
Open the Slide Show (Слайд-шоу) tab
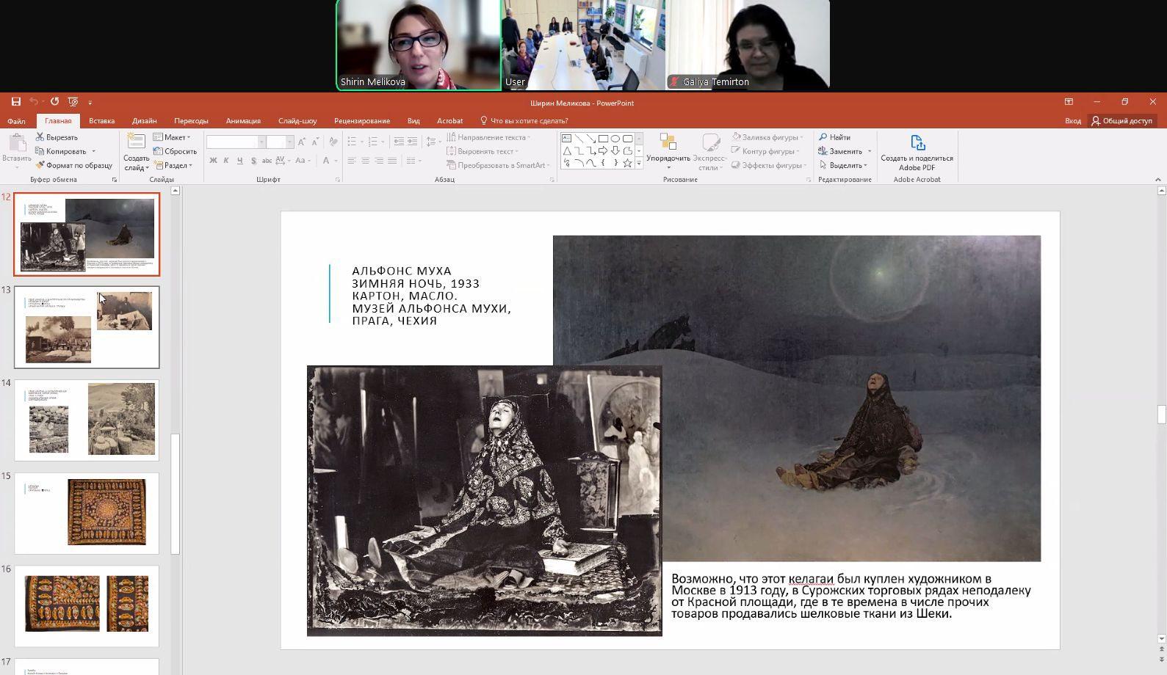pos(297,121)
